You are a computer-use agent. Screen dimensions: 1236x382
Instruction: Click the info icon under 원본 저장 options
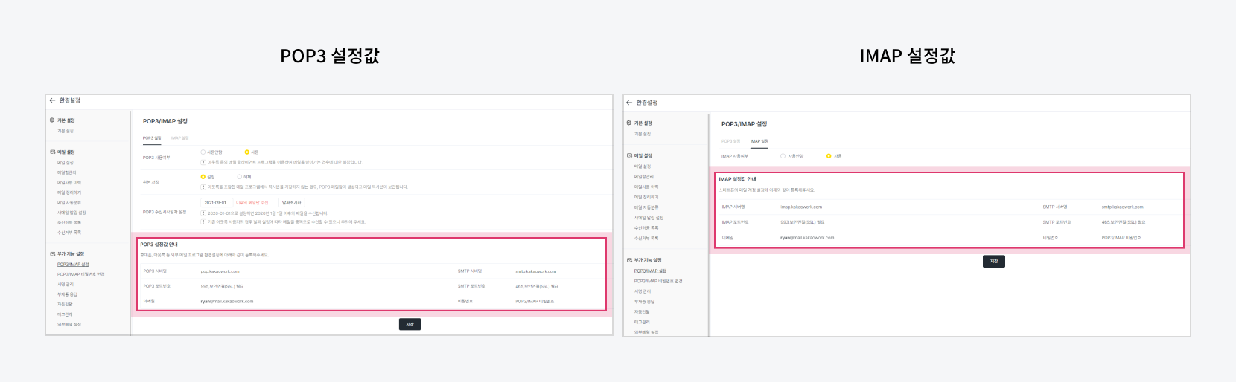click(x=203, y=187)
